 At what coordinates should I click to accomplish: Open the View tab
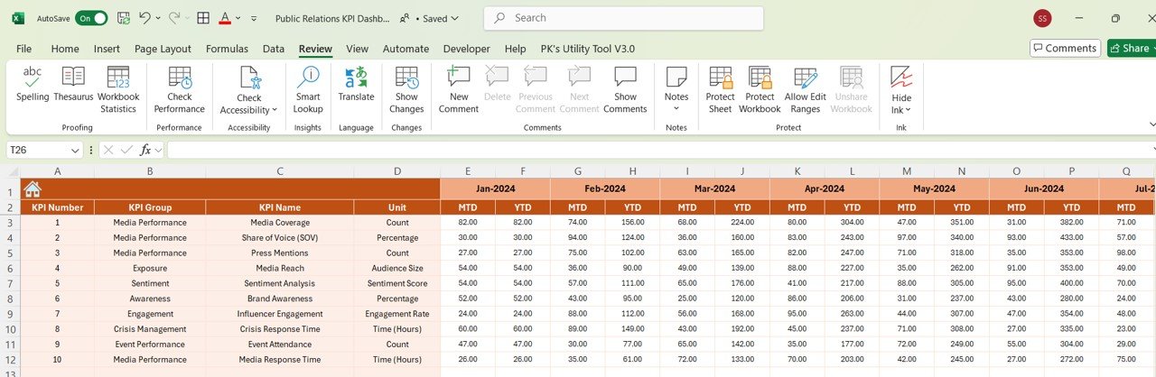click(x=357, y=49)
